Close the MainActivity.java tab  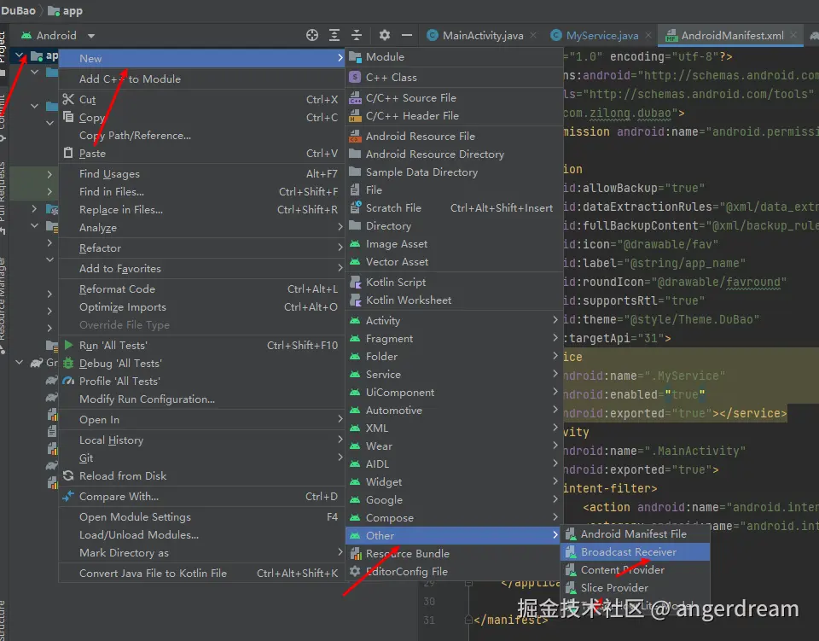pyautogui.click(x=533, y=35)
